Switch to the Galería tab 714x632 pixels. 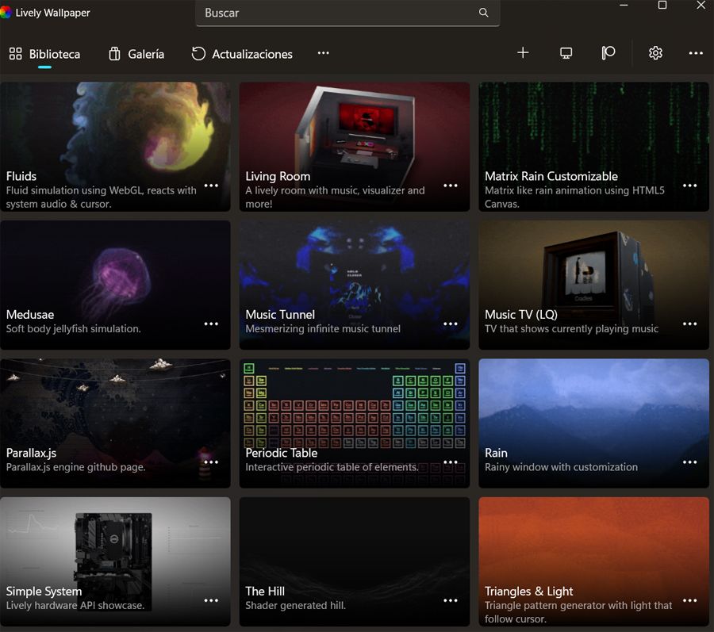click(x=136, y=54)
